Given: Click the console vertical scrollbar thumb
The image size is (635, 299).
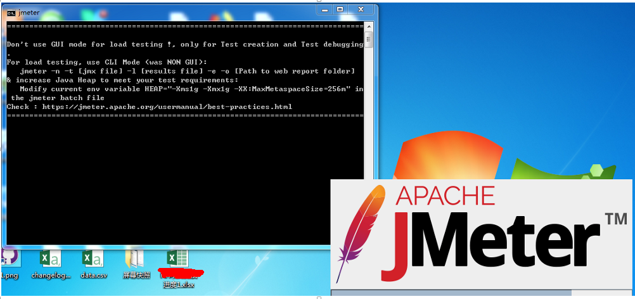Looking at the screenshot, I should point(369,39).
